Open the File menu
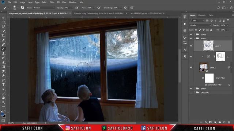 point(10,2)
